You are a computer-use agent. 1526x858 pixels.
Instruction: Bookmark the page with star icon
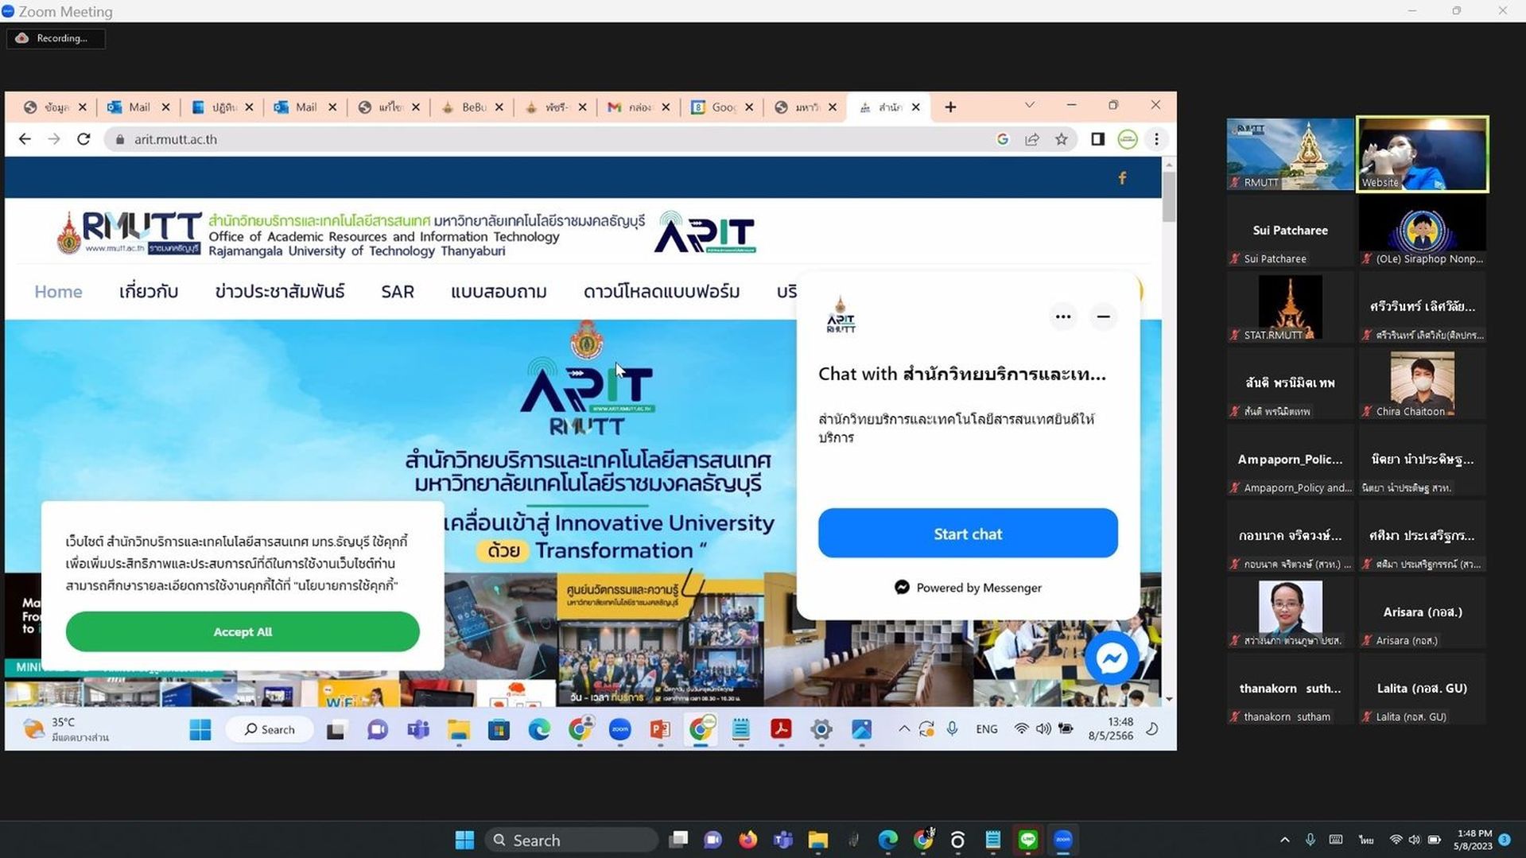click(1062, 139)
